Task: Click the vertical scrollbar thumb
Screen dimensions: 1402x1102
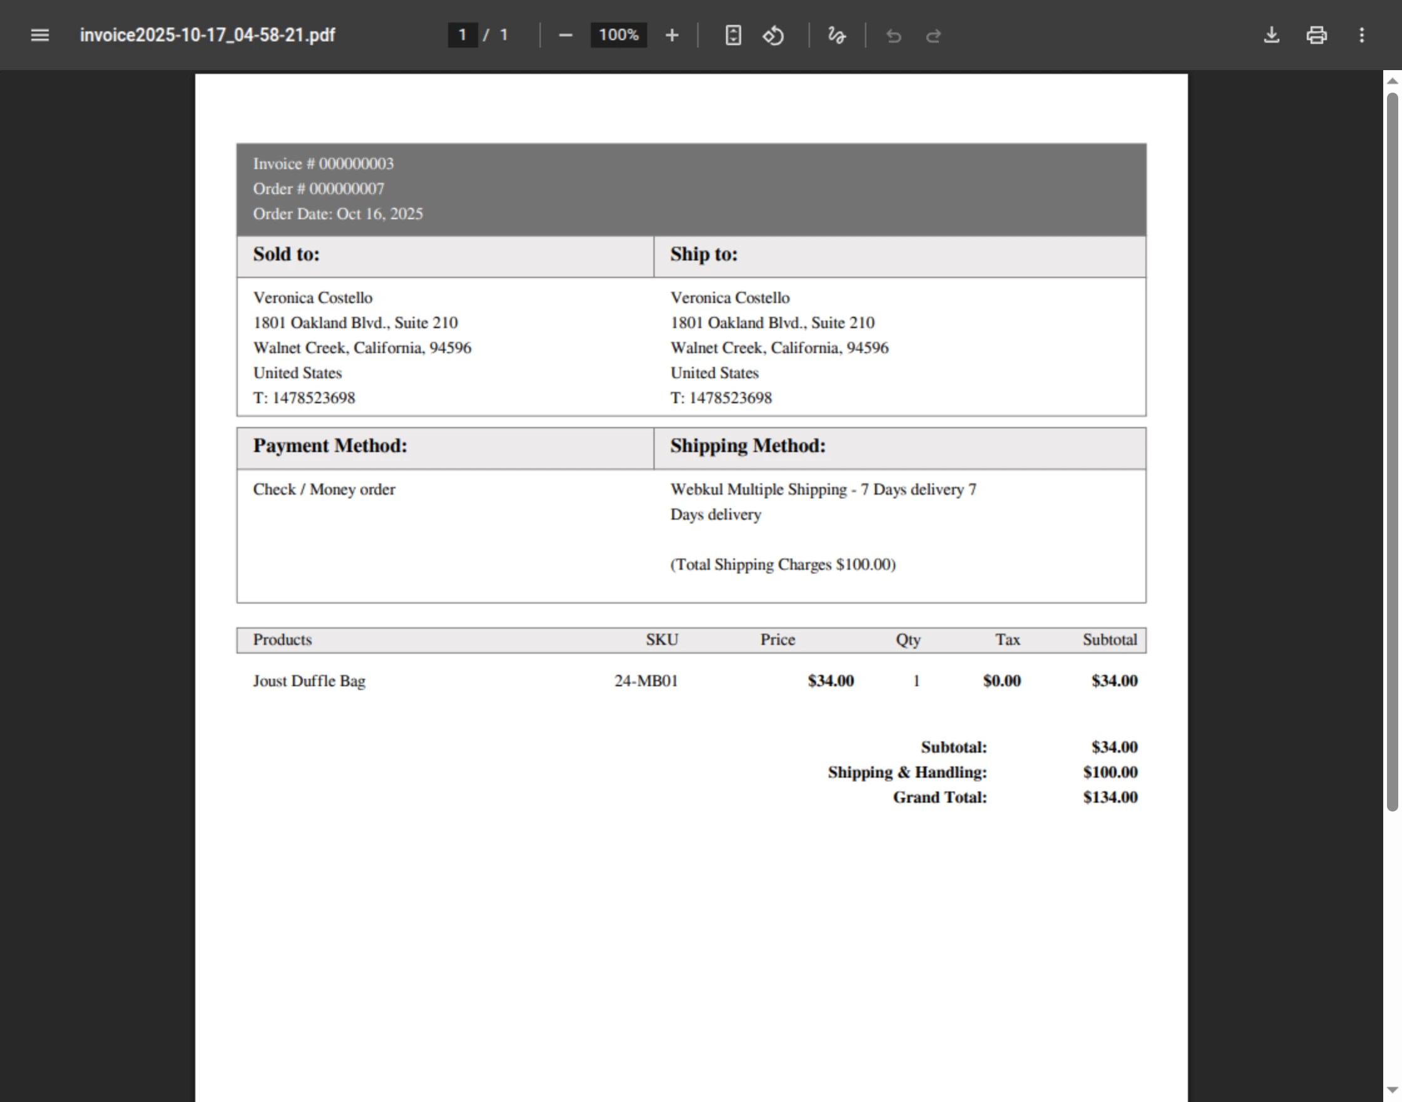Action: [1393, 451]
